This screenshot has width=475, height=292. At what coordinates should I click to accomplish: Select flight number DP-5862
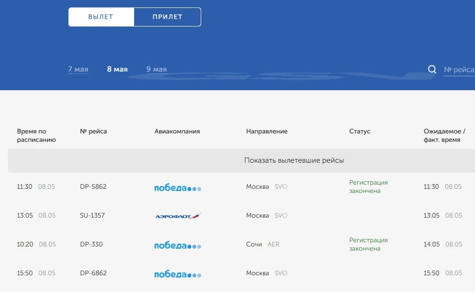[93, 186]
